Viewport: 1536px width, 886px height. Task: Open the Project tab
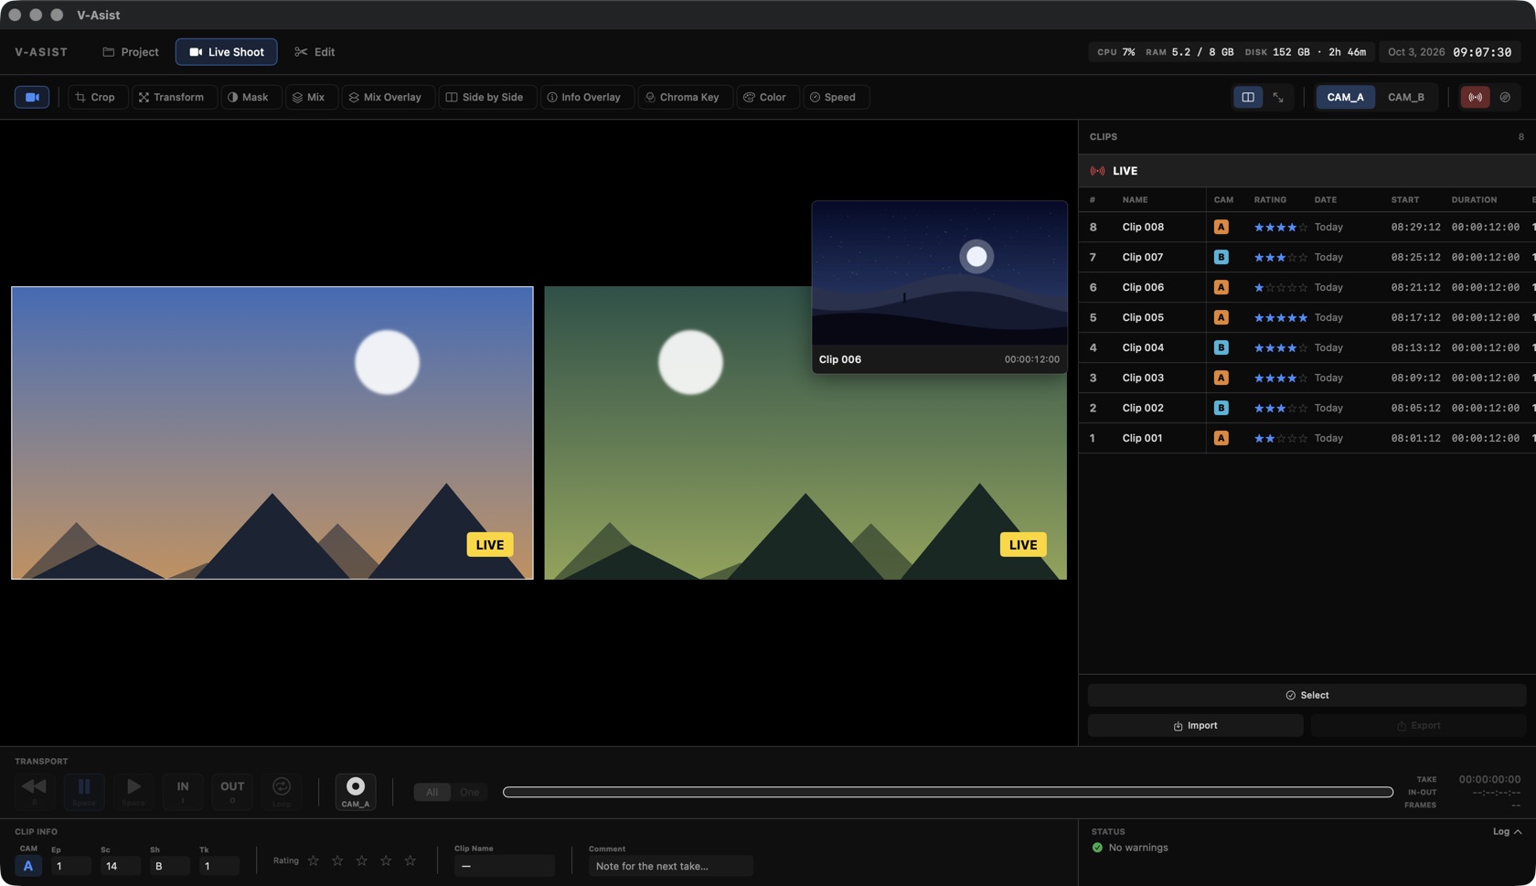pos(131,52)
